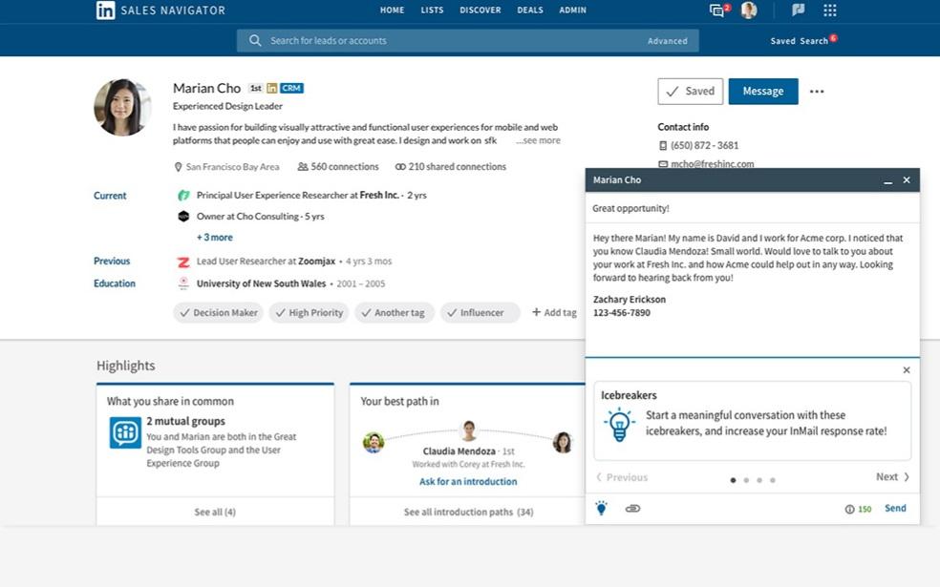Click the mcho@freshinc.com email
This screenshot has height=587, width=940.
(x=713, y=163)
